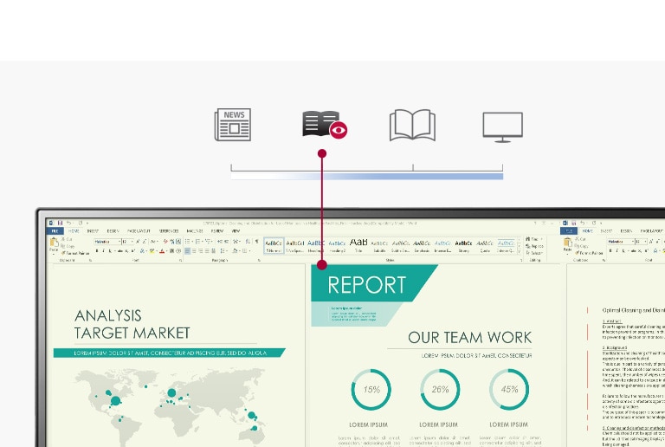Click the red slider marker below icons
The width and height of the screenshot is (665, 447).
pyautogui.click(x=322, y=153)
